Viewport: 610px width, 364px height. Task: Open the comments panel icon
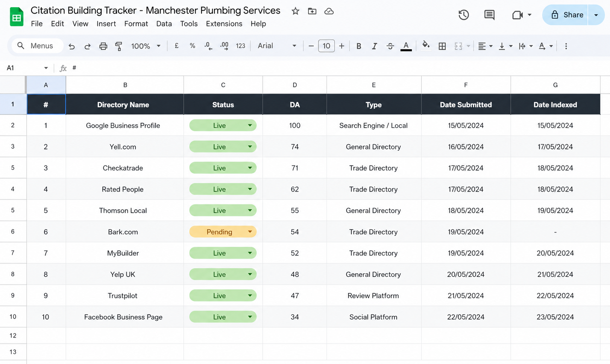pyautogui.click(x=489, y=15)
